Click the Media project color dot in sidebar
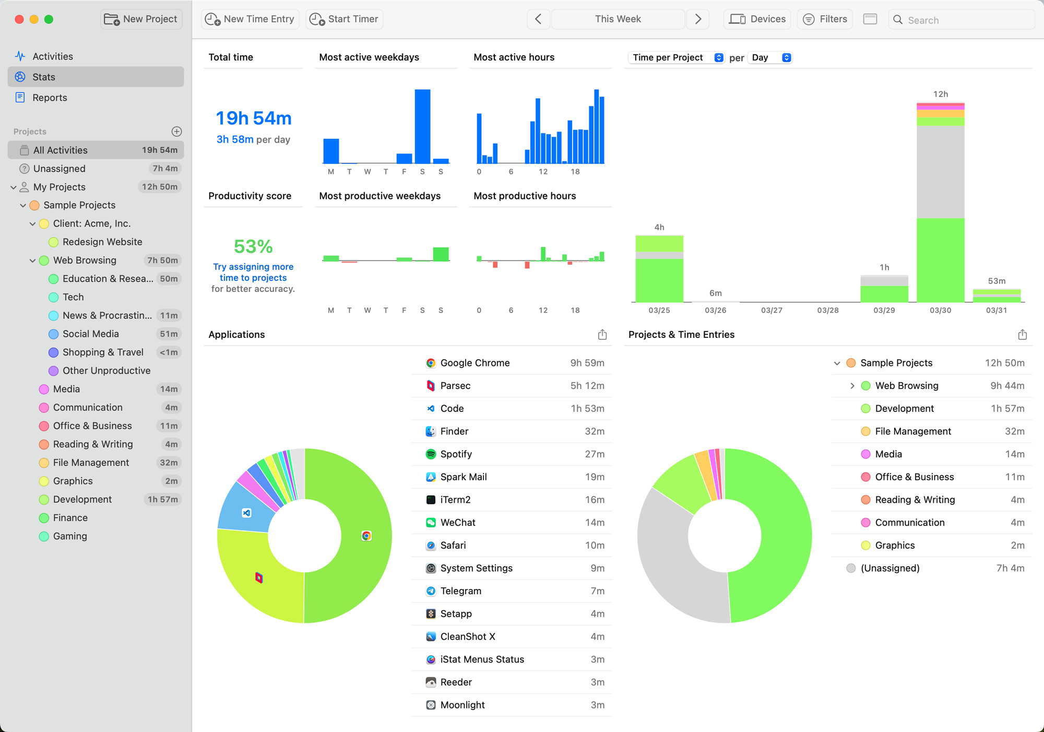This screenshot has height=732, width=1044. 44,389
